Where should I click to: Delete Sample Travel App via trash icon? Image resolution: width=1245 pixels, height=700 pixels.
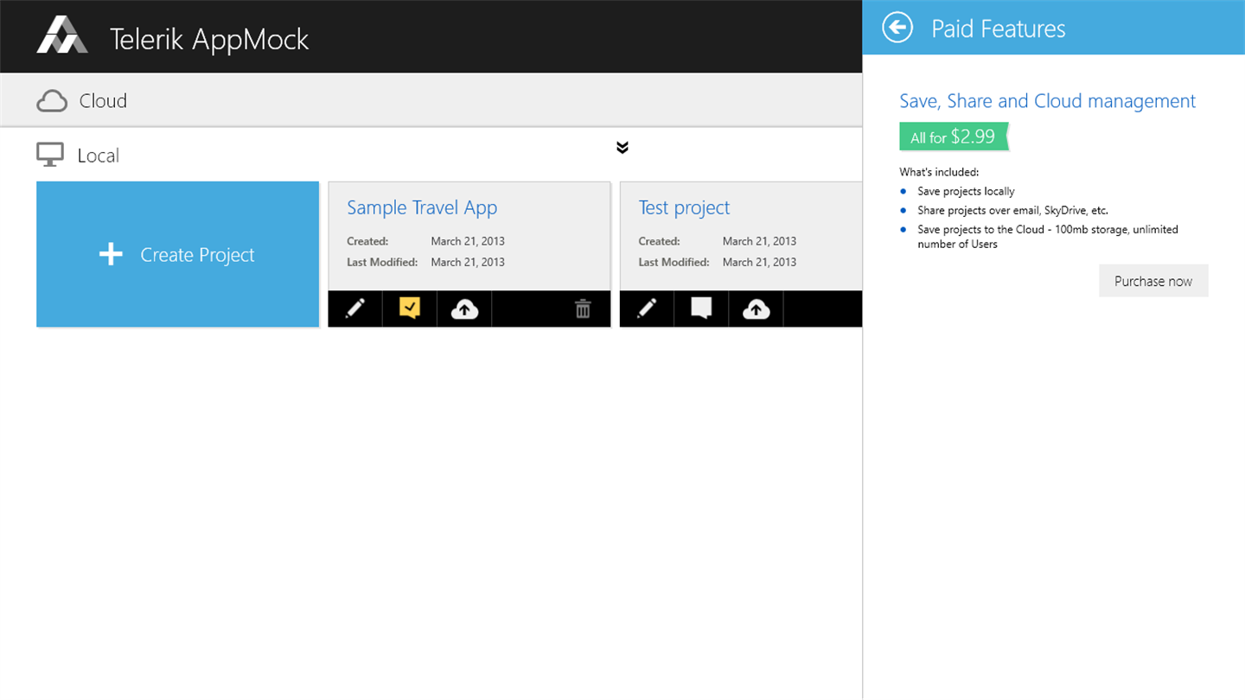(583, 309)
